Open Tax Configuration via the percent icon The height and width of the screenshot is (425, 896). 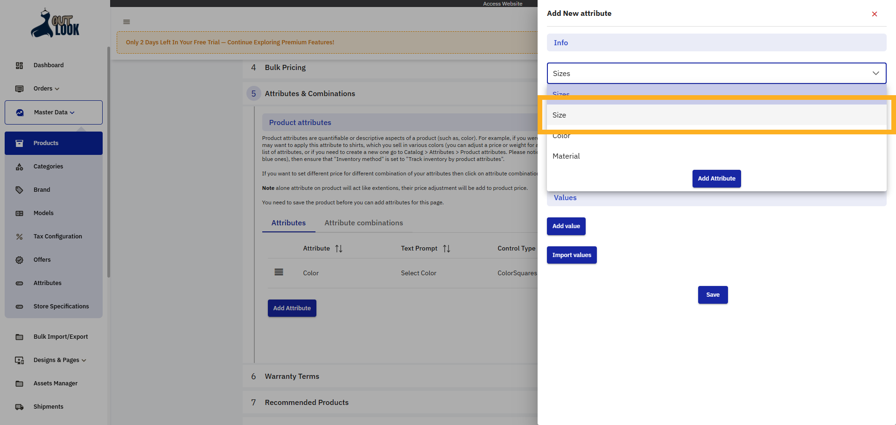[19, 237]
